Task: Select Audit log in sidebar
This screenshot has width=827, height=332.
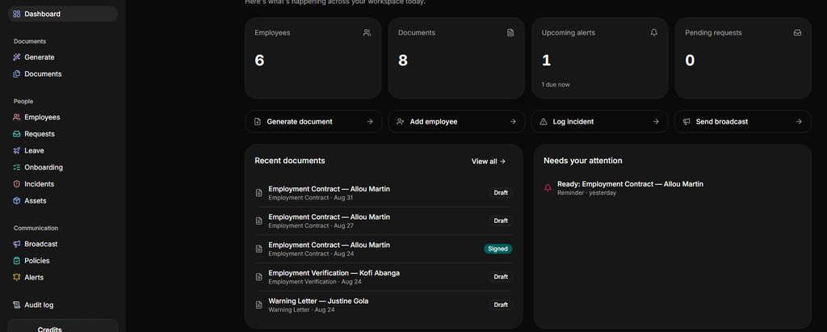Action: pos(63,305)
